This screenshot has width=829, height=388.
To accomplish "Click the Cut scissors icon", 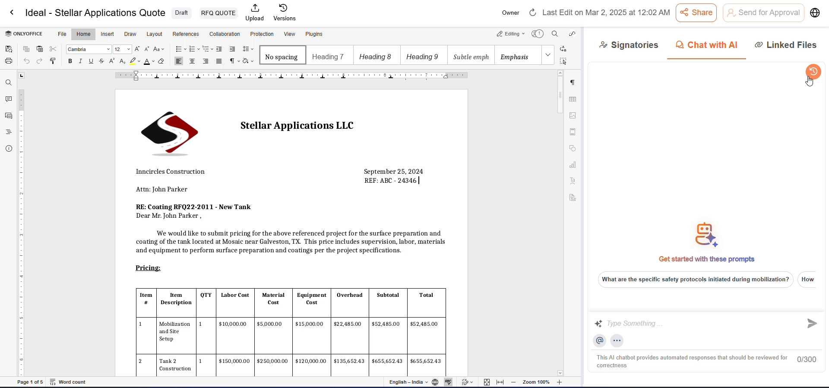I will pos(53,49).
